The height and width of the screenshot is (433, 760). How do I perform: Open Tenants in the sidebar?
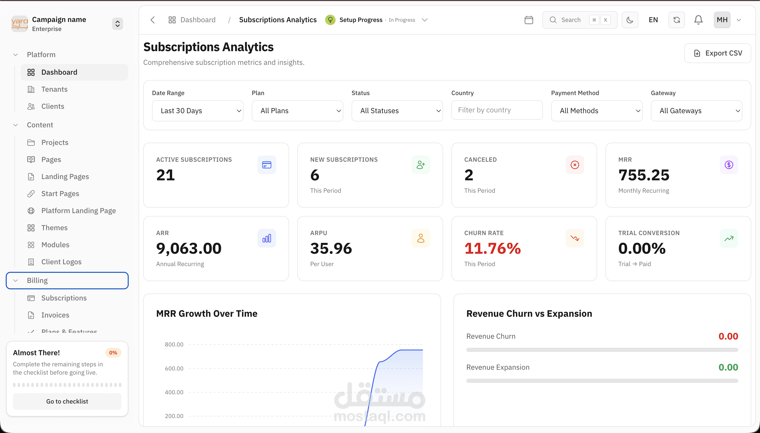coord(54,89)
